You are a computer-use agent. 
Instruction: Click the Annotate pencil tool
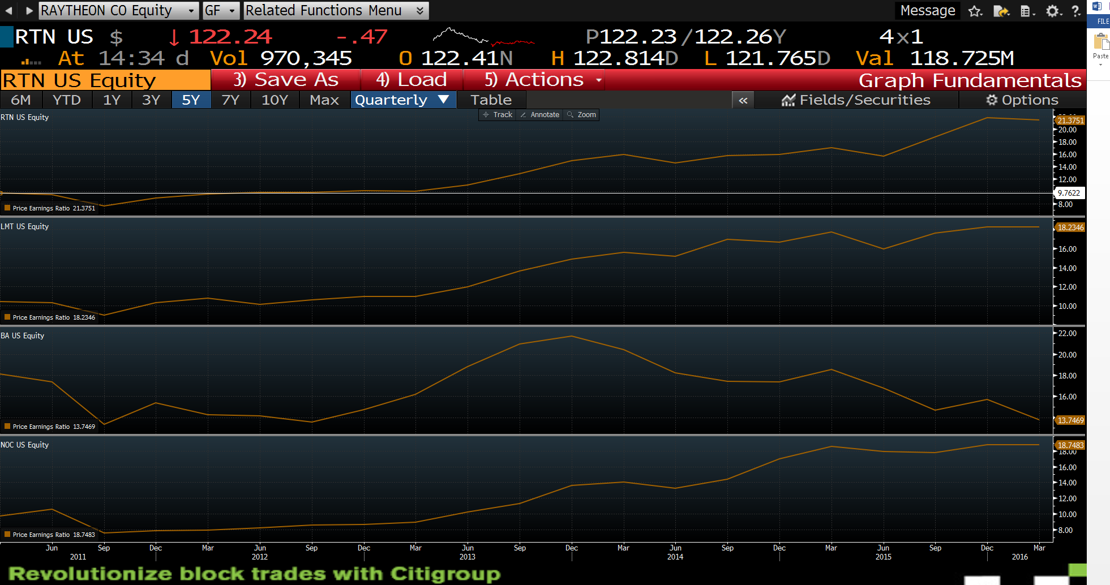click(x=540, y=114)
